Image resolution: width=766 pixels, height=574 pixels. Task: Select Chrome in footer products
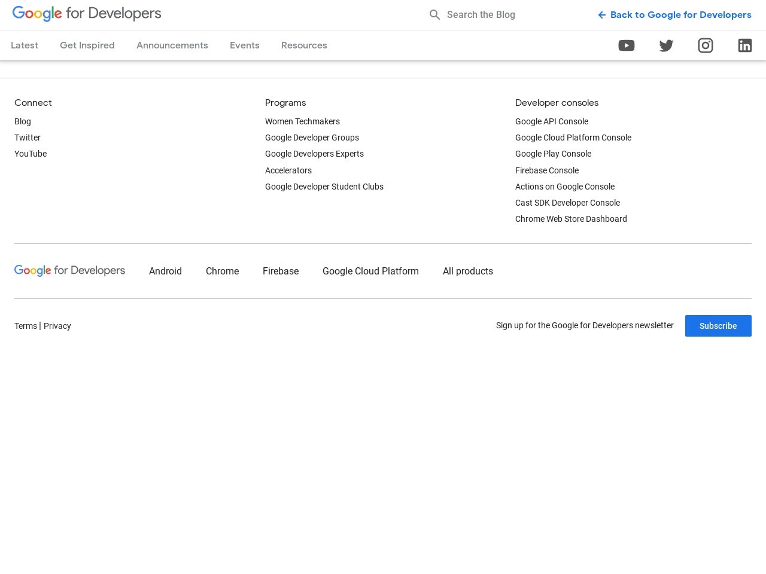(x=222, y=271)
